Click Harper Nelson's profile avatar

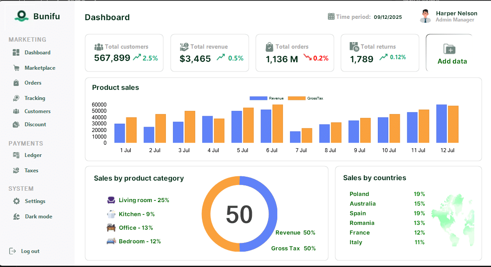425,16
